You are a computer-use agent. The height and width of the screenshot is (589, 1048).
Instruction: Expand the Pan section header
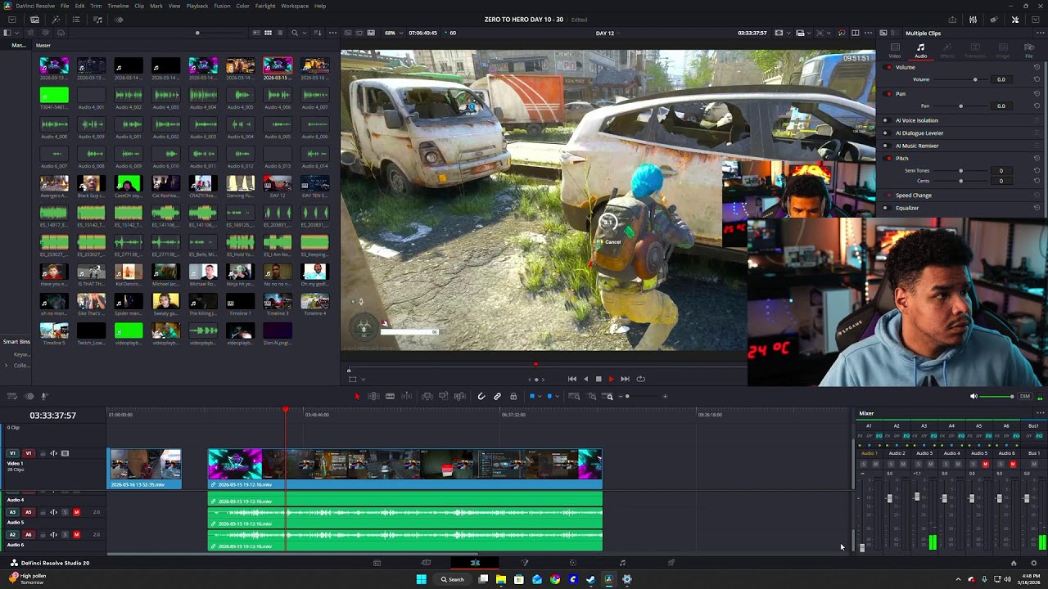[901, 94]
